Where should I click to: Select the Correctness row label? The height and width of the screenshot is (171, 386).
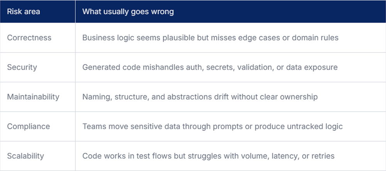pos(29,38)
